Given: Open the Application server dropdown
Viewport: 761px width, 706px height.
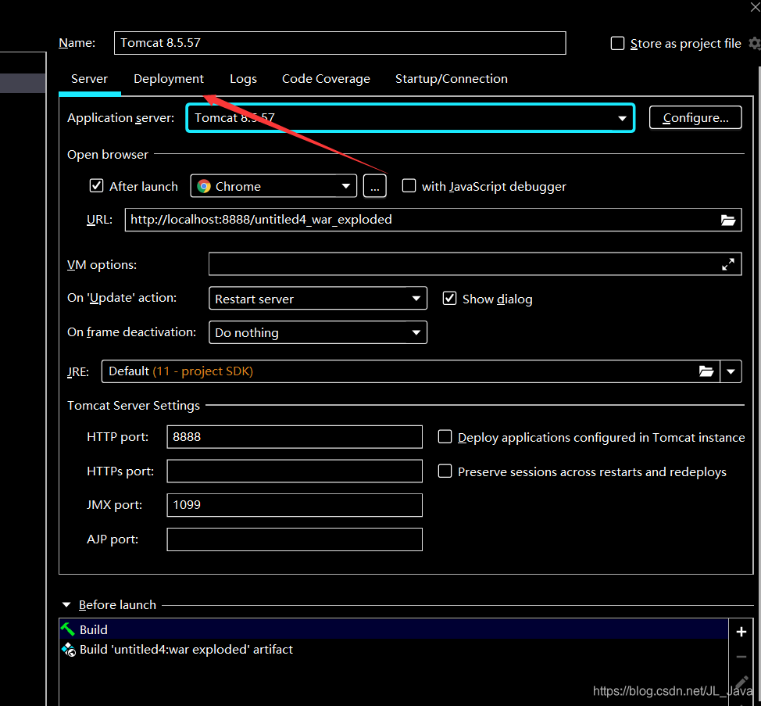Looking at the screenshot, I should tap(411, 118).
